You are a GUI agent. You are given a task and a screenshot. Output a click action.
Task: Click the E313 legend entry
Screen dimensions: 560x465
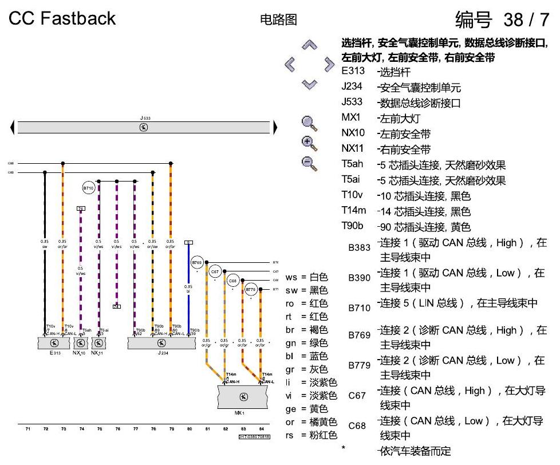tap(376, 72)
